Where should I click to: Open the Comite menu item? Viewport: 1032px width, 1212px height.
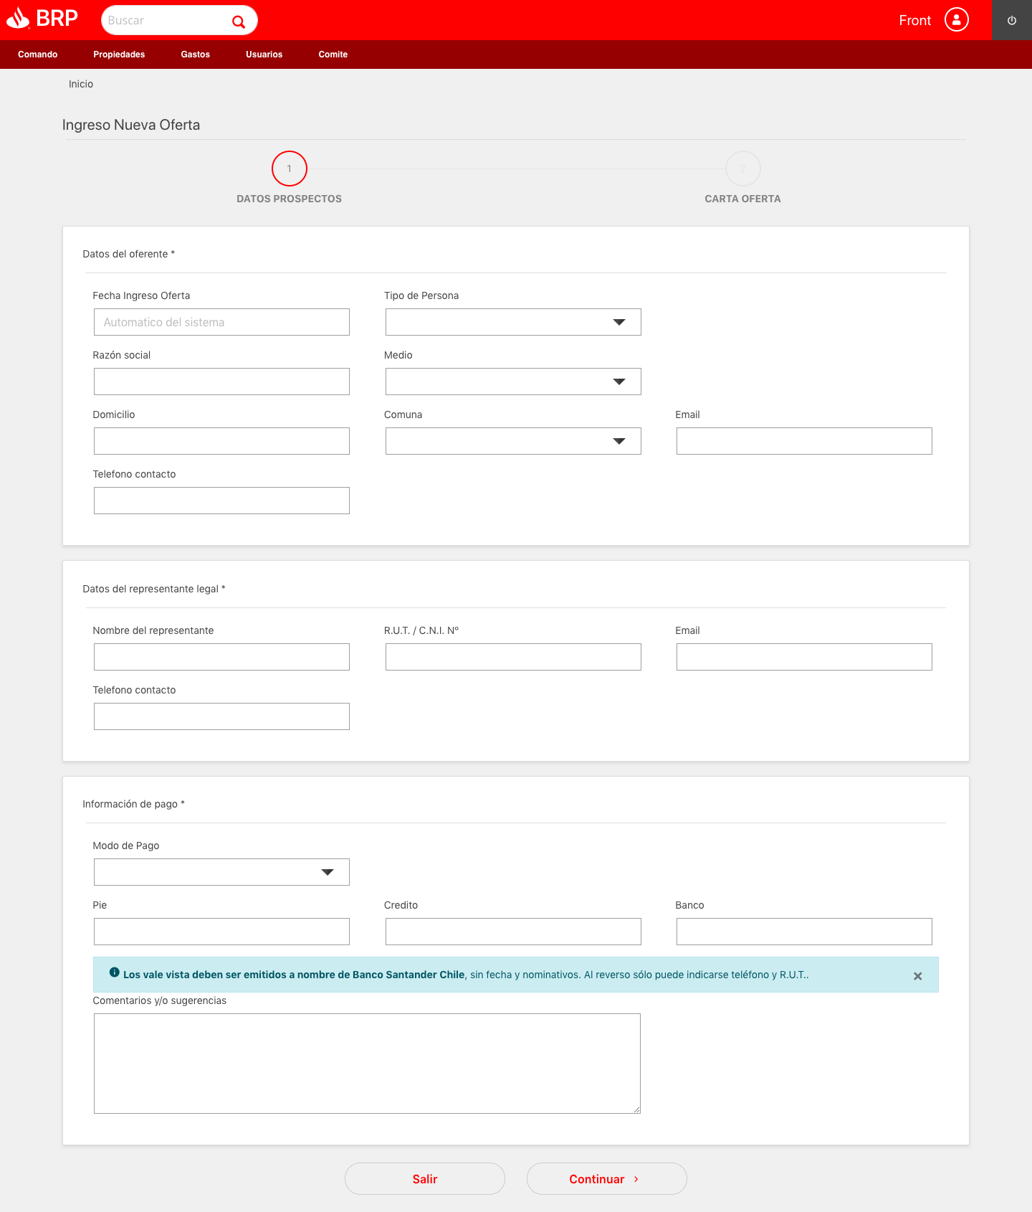[x=333, y=55]
